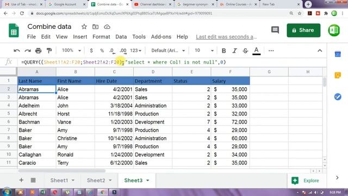Open the font size 10 dropdown
The image size is (348, 196).
coord(204,51)
